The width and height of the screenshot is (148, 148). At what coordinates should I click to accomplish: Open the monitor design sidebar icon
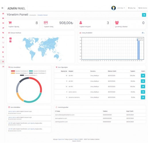3,42
